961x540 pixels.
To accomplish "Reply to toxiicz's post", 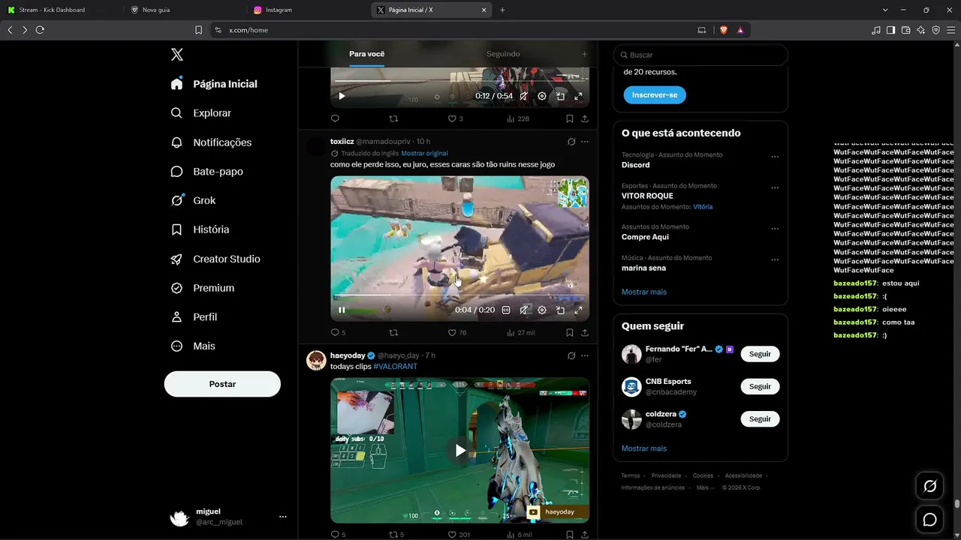I will point(335,332).
